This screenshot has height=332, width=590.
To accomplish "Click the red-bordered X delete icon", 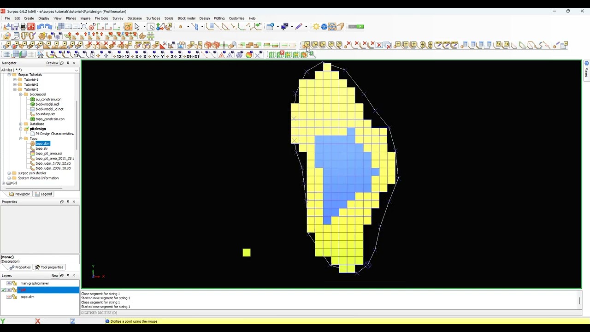I will click(x=379, y=45).
